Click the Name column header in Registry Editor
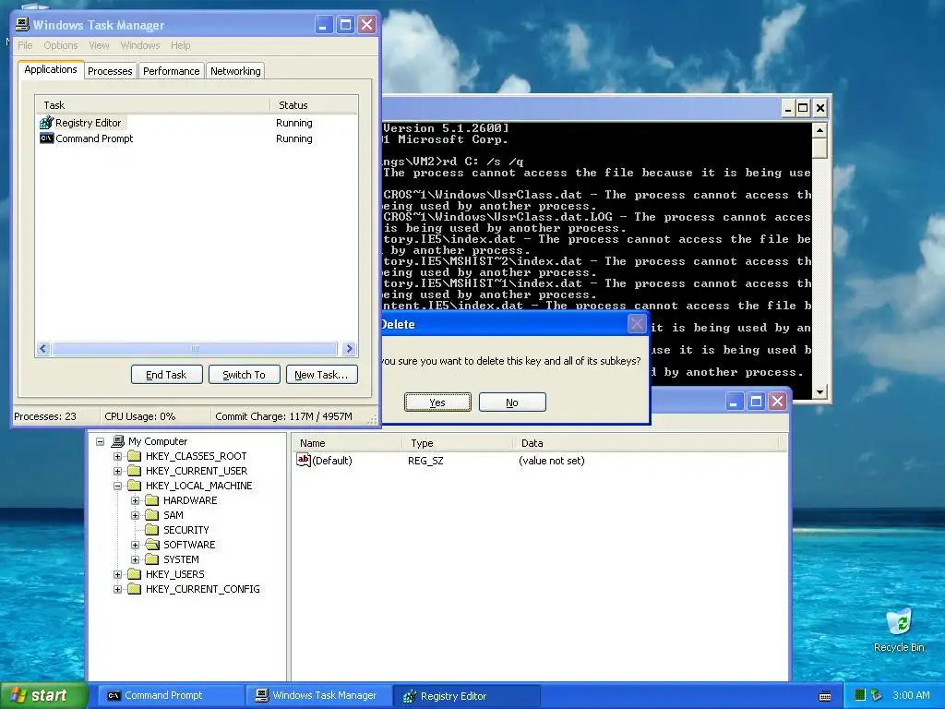This screenshot has width=945, height=709. pyautogui.click(x=347, y=443)
